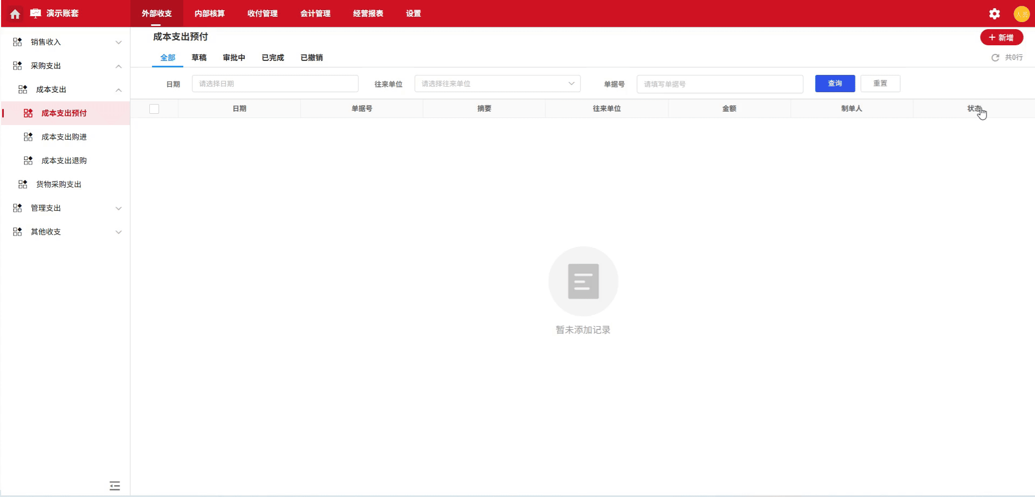Click the 重置 reset button
1035x497 pixels.
tap(880, 83)
